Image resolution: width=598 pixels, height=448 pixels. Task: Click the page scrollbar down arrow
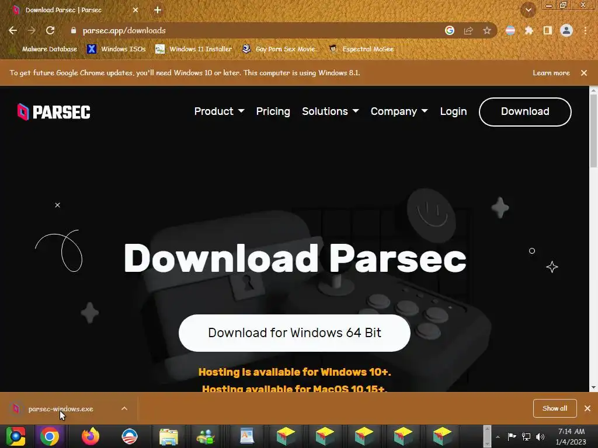point(593,387)
